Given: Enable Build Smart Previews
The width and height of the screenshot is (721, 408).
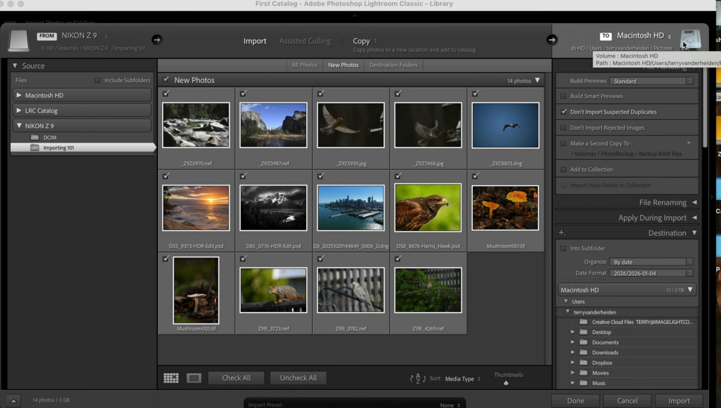Looking at the screenshot, I should 563,96.
